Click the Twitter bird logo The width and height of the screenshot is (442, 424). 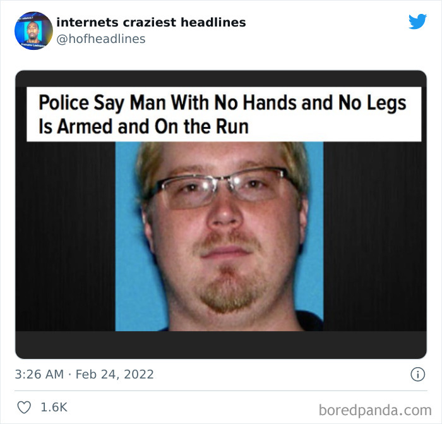coord(417,21)
